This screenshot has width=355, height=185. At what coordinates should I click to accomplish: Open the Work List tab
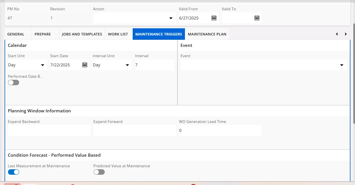tap(118, 34)
